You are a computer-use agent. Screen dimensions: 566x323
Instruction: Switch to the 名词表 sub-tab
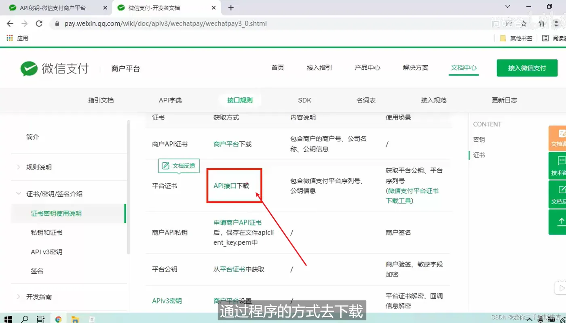366,100
